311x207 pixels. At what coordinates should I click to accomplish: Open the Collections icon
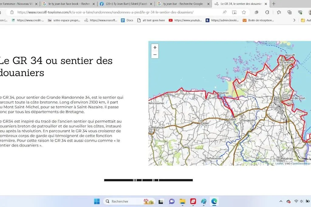289,12
